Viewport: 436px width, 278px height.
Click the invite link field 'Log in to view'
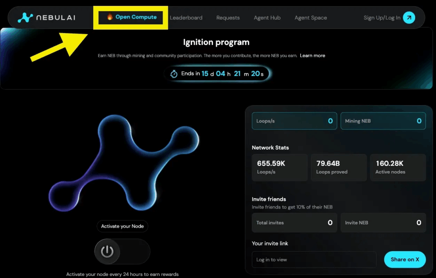click(x=314, y=260)
